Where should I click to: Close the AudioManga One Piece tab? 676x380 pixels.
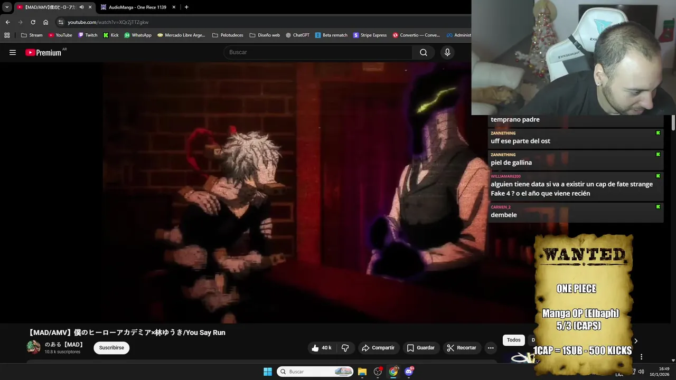(174, 7)
